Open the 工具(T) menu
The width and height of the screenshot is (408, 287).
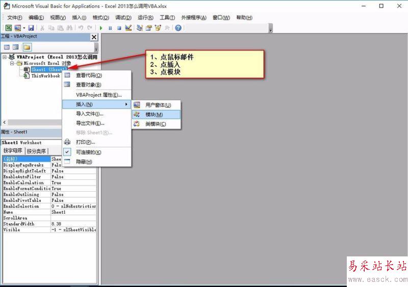pos(167,17)
